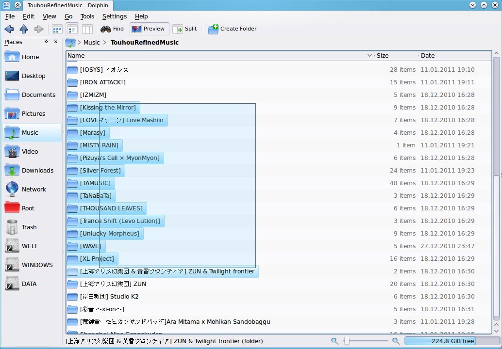Click scrollbar up arrow at top
502x349 pixels.
click(x=496, y=53)
